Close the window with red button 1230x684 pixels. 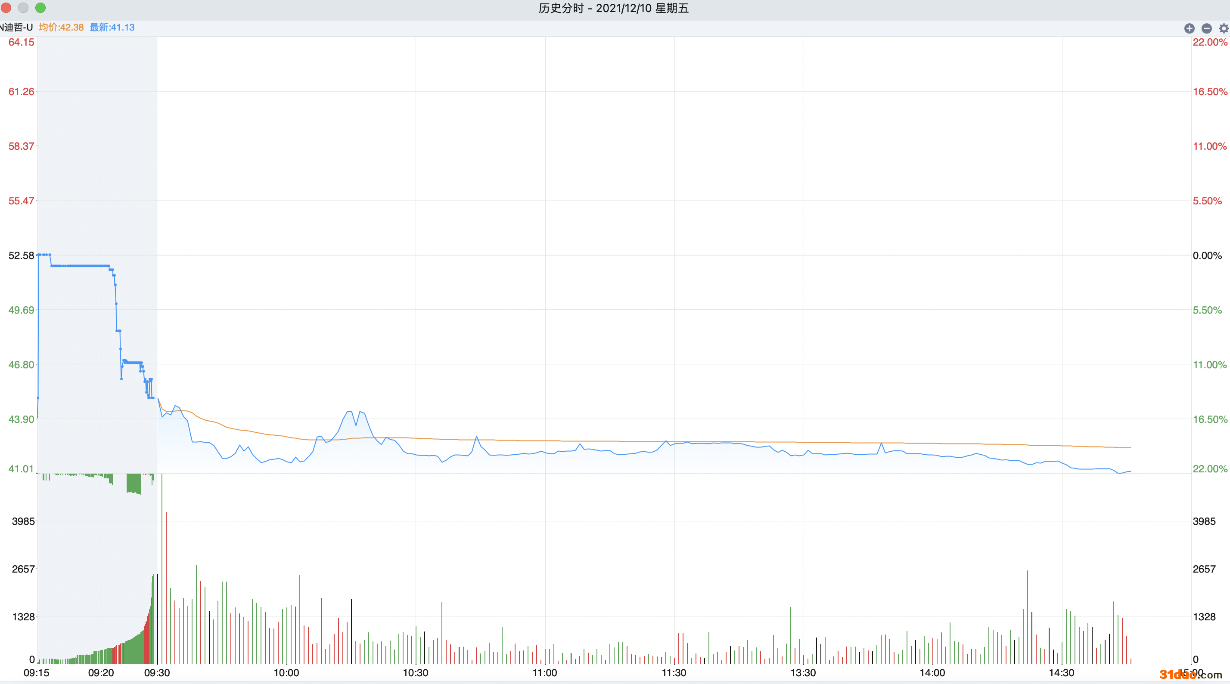(x=6, y=8)
